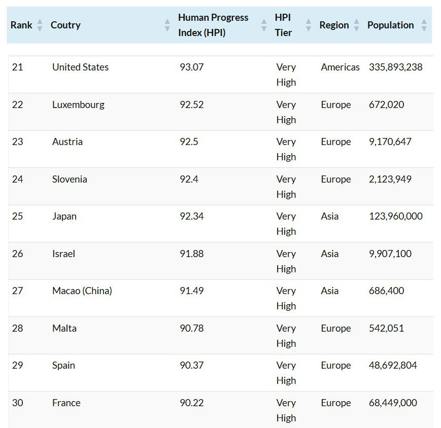
Task: Select the Rank column header text
Action: point(21,25)
